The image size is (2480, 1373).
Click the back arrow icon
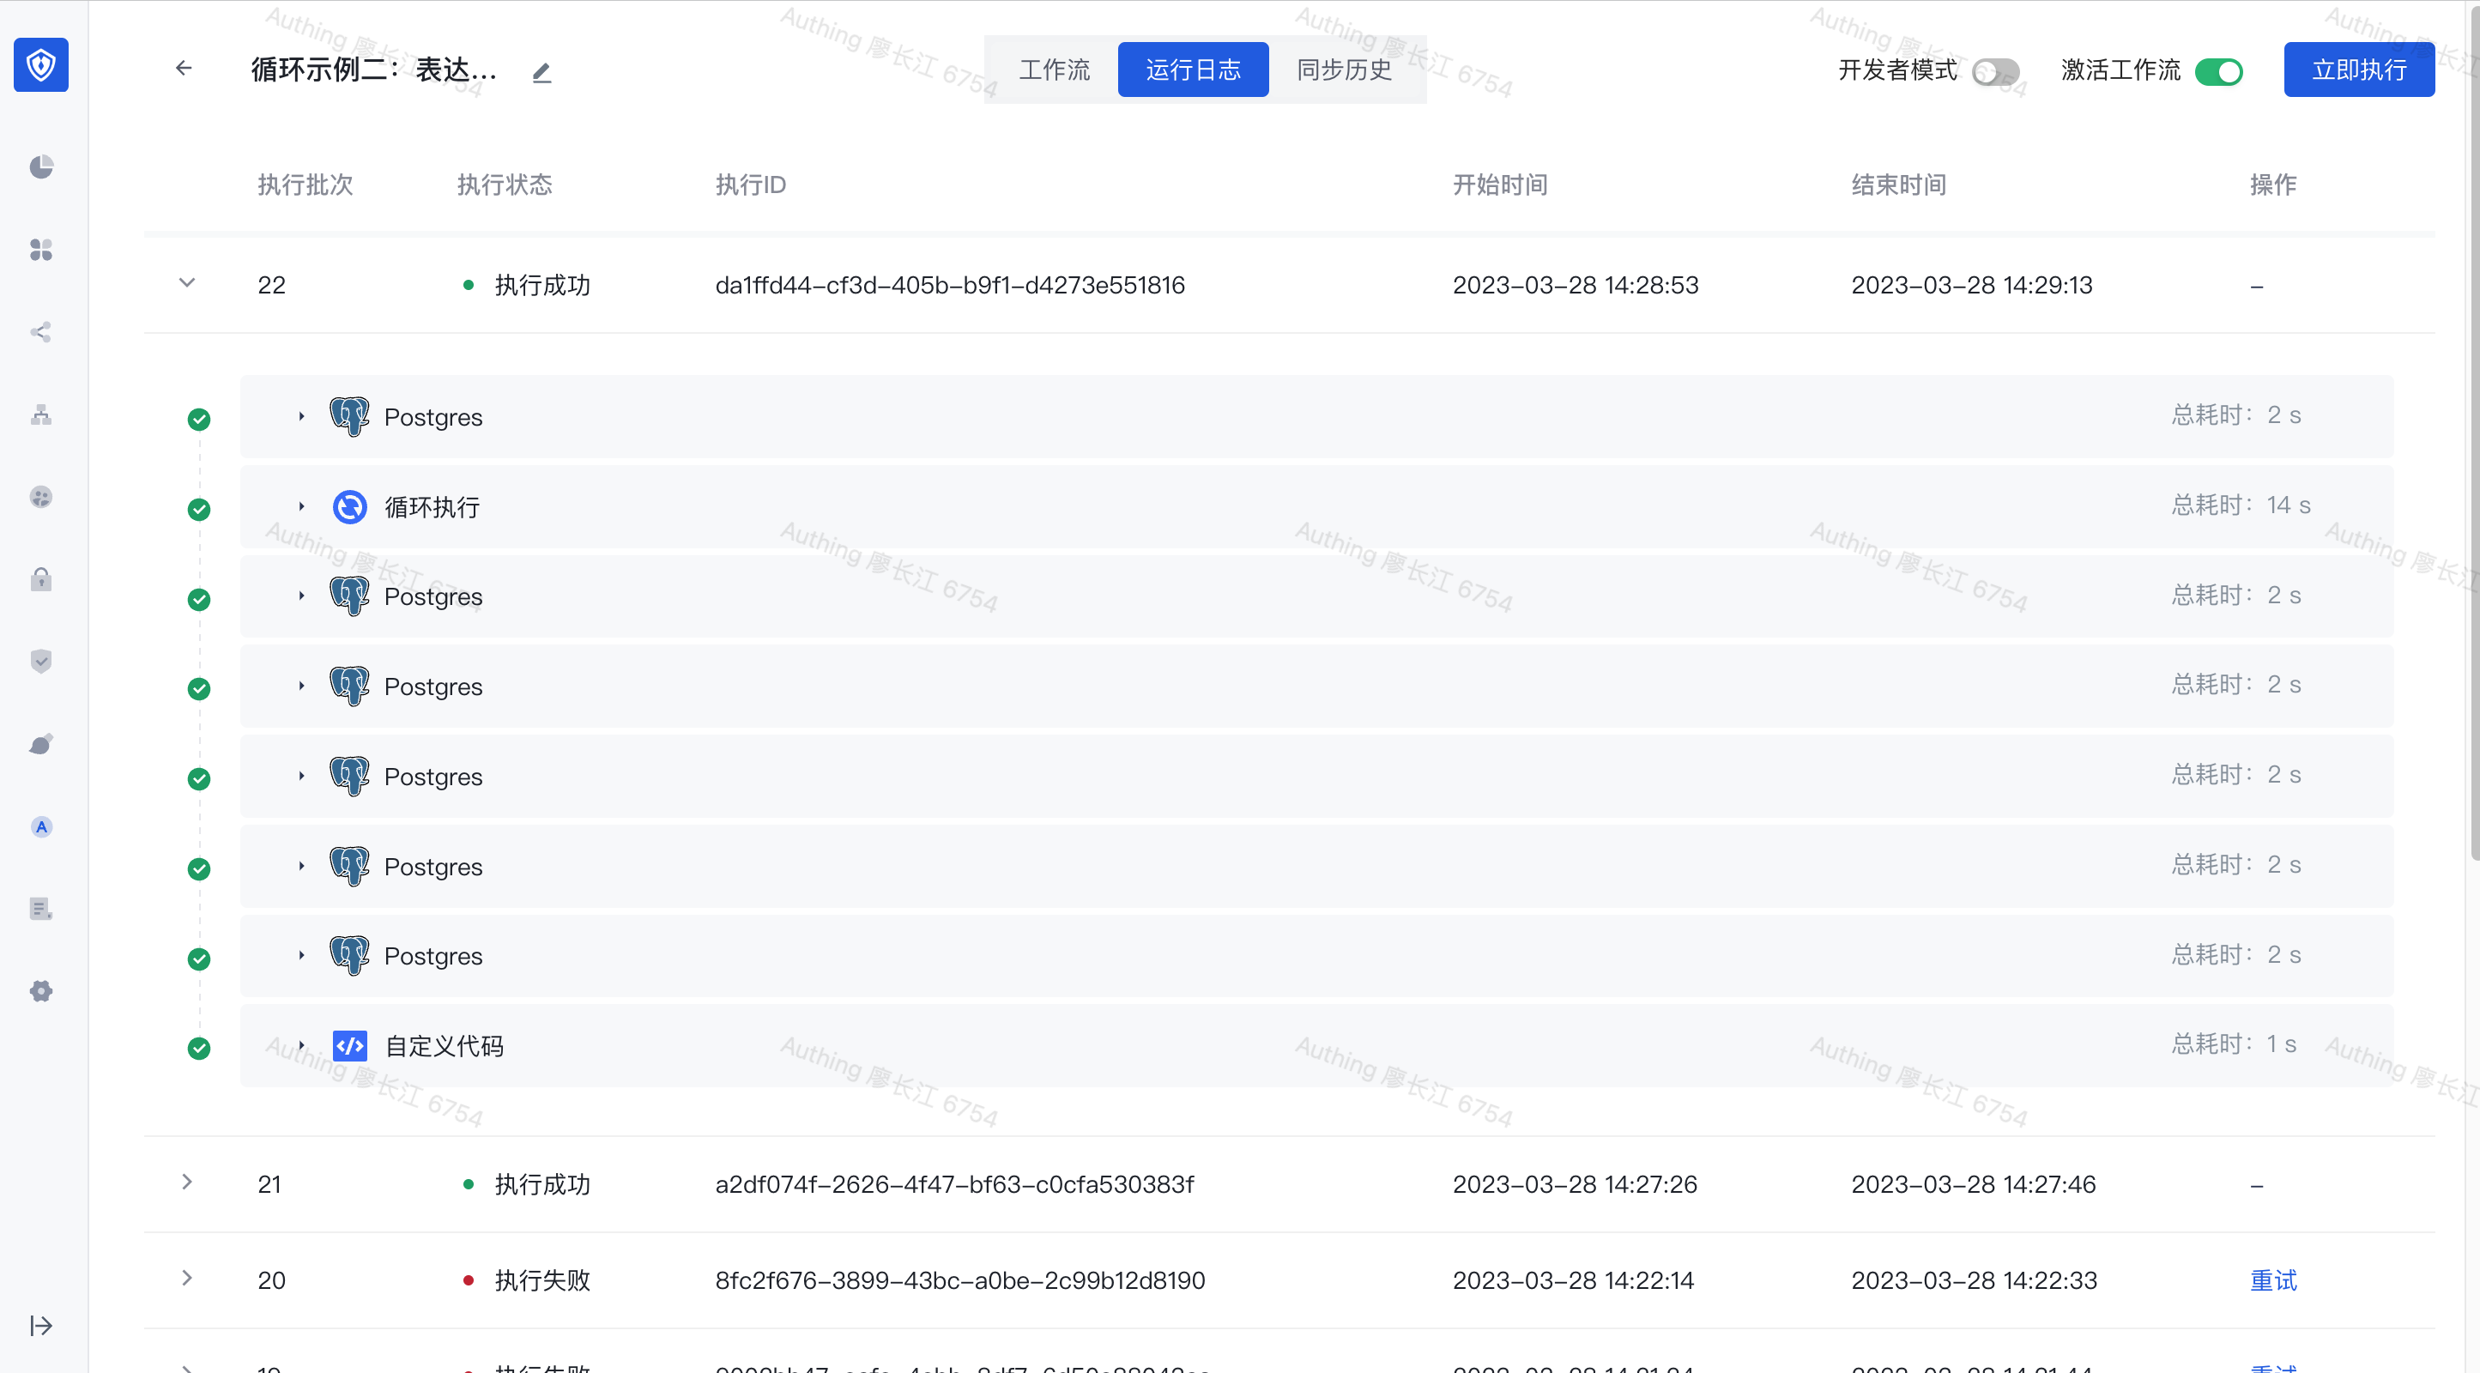pos(184,69)
